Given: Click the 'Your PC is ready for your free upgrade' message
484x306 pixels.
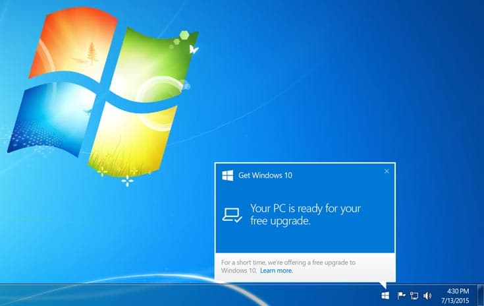Looking at the screenshot, I should coord(306,214).
